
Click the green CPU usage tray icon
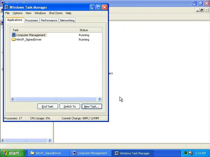coord(186,153)
